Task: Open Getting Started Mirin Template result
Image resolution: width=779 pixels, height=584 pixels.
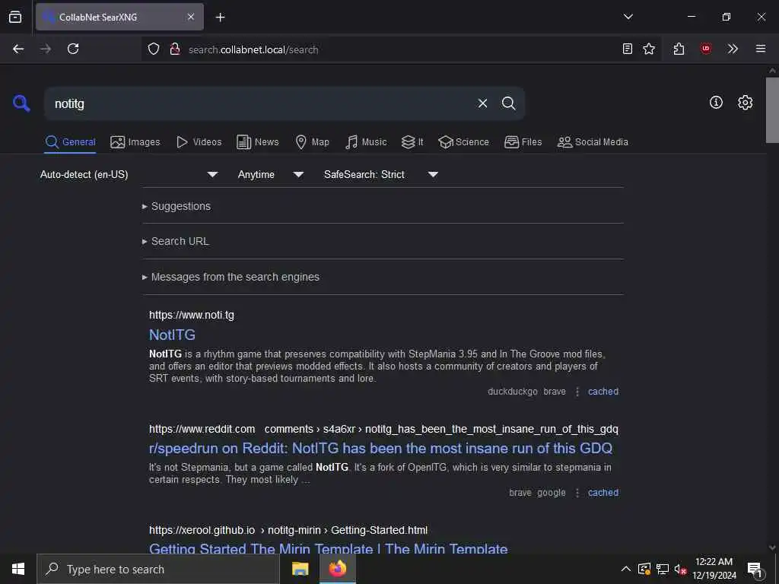Action: click(x=329, y=549)
